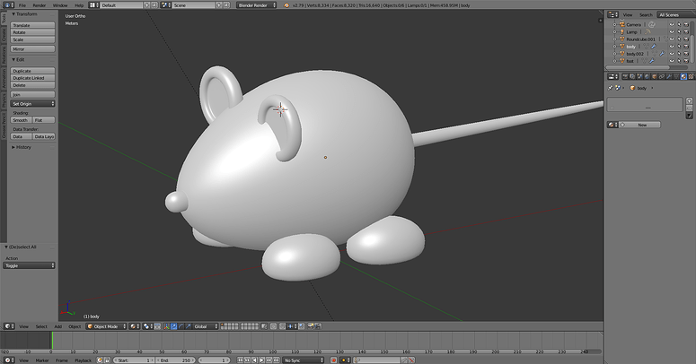Click the Default screen layout field
Screen dimensions: 696x364
121,5
